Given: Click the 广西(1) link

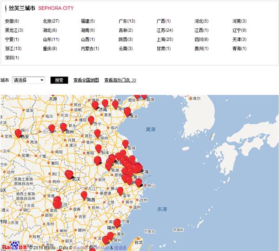Looking at the screenshot, I should pos(164,21).
